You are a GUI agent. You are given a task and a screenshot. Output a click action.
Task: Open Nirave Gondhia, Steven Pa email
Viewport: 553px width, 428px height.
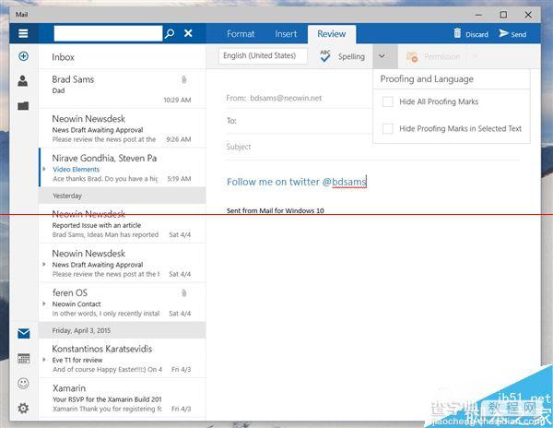point(122,168)
